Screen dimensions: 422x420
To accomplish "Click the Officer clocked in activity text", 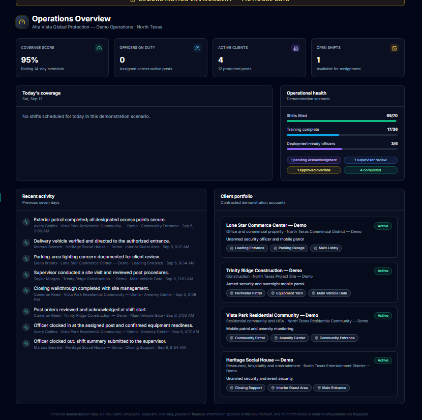I will tap(113, 325).
